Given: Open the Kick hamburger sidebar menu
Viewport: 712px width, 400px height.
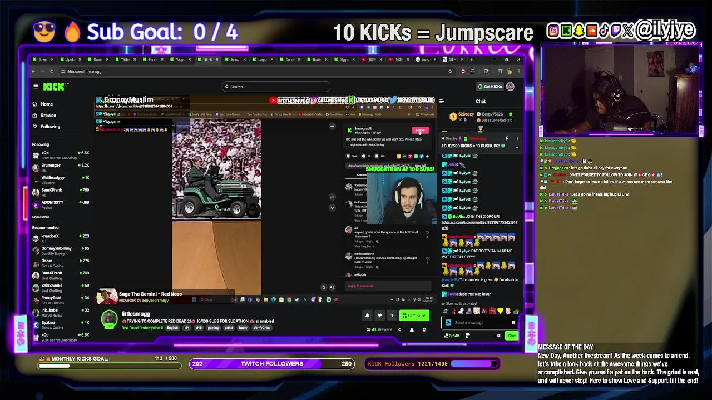Looking at the screenshot, I should pyautogui.click(x=36, y=87).
